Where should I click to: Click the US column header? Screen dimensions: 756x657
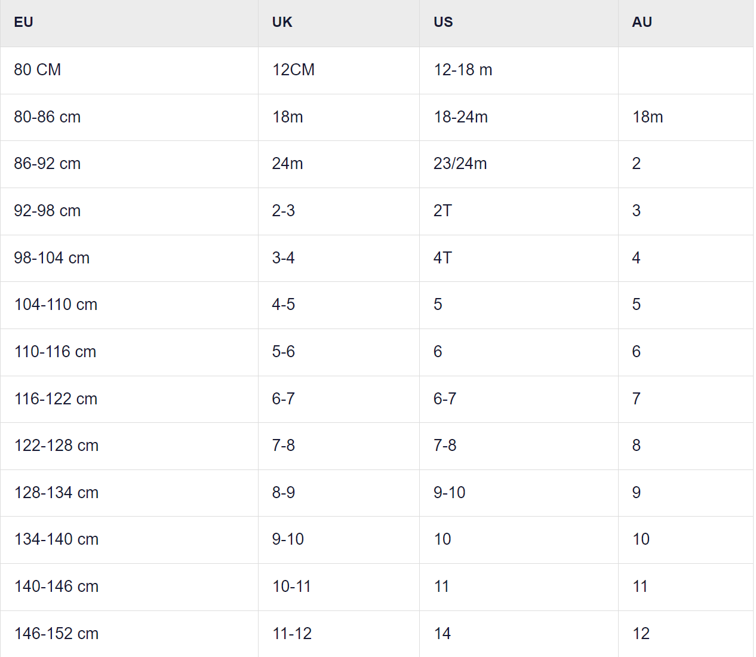click(443, 23)
